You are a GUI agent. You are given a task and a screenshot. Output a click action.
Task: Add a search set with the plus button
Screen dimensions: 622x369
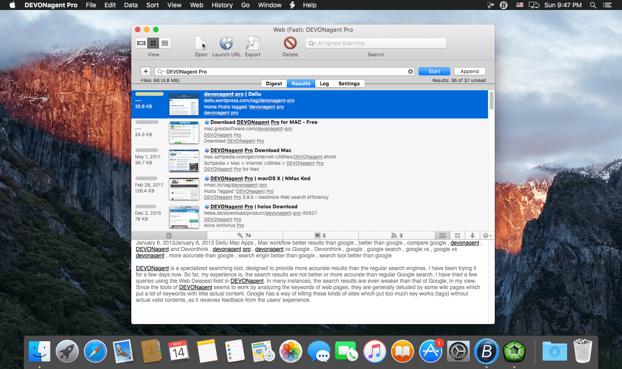145,71
